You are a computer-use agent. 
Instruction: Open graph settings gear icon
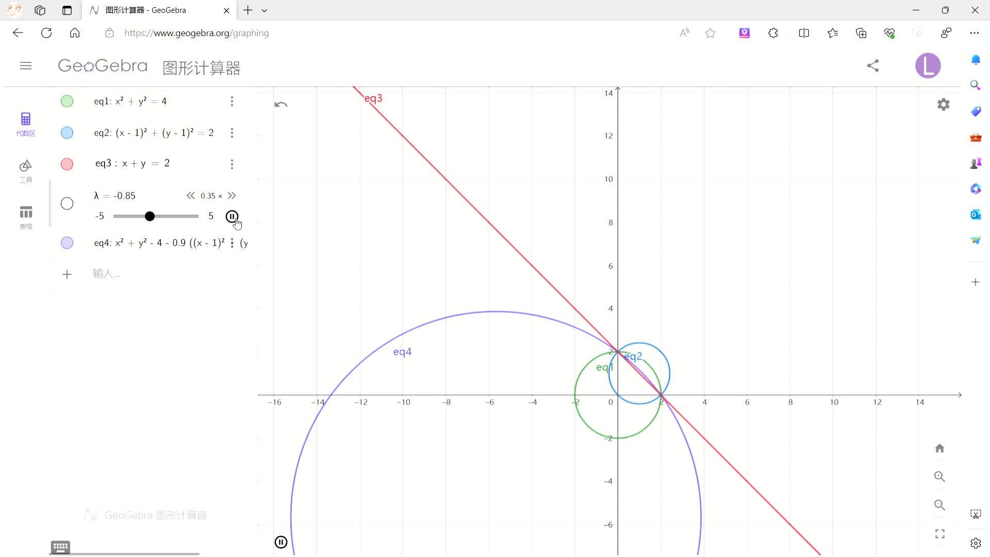pyautogui.click(x=943, y=105)
